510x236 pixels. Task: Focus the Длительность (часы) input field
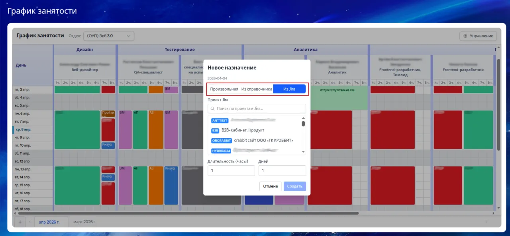(x=231, y=170)
